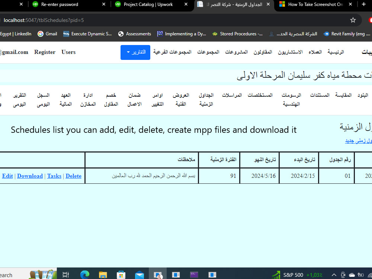Open the البنود project section
The width and height of the screenshot is (372, 279).
(363, 95)
